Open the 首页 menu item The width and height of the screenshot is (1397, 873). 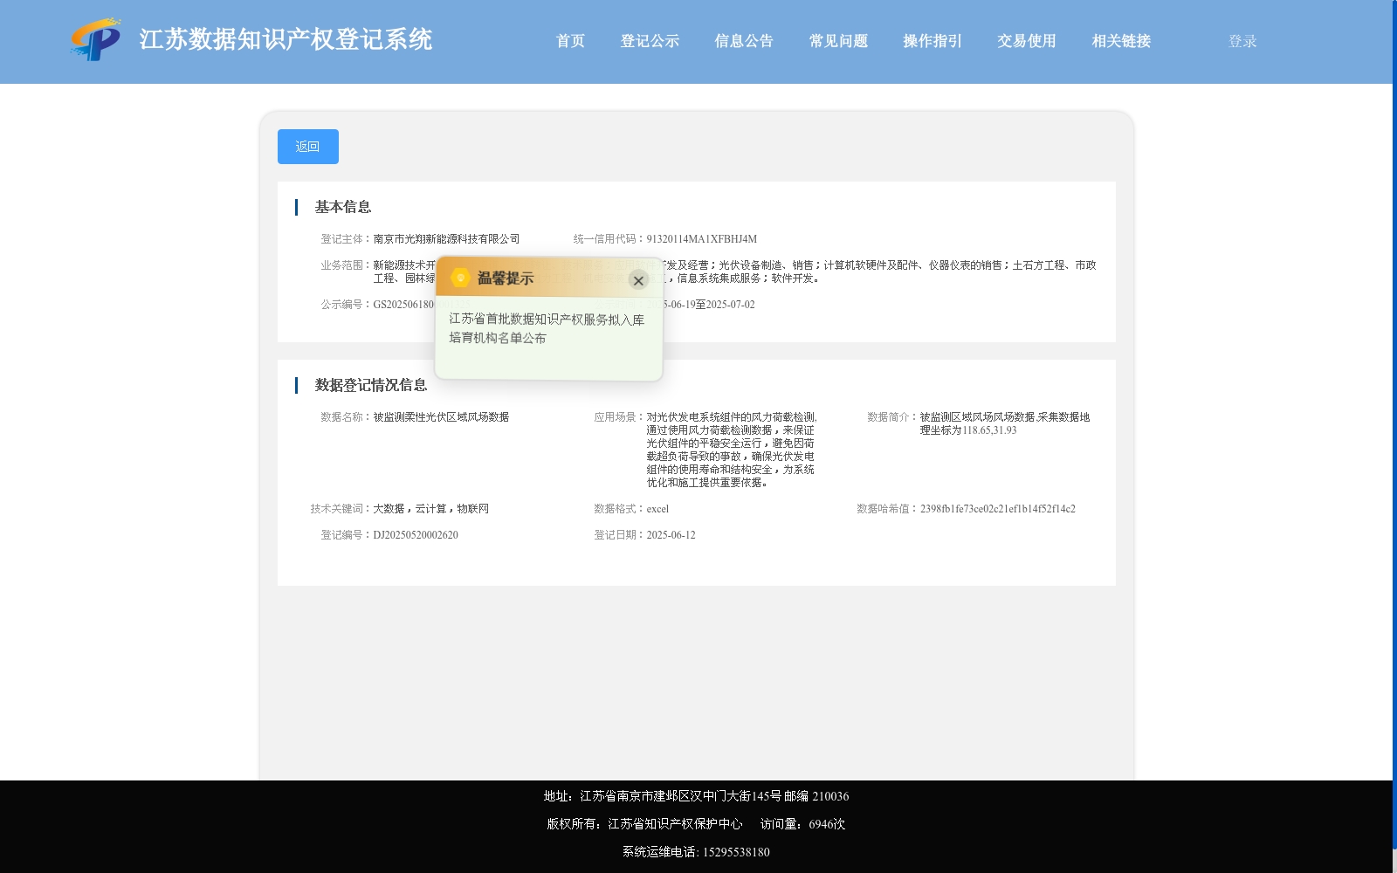tap(570, 41)
